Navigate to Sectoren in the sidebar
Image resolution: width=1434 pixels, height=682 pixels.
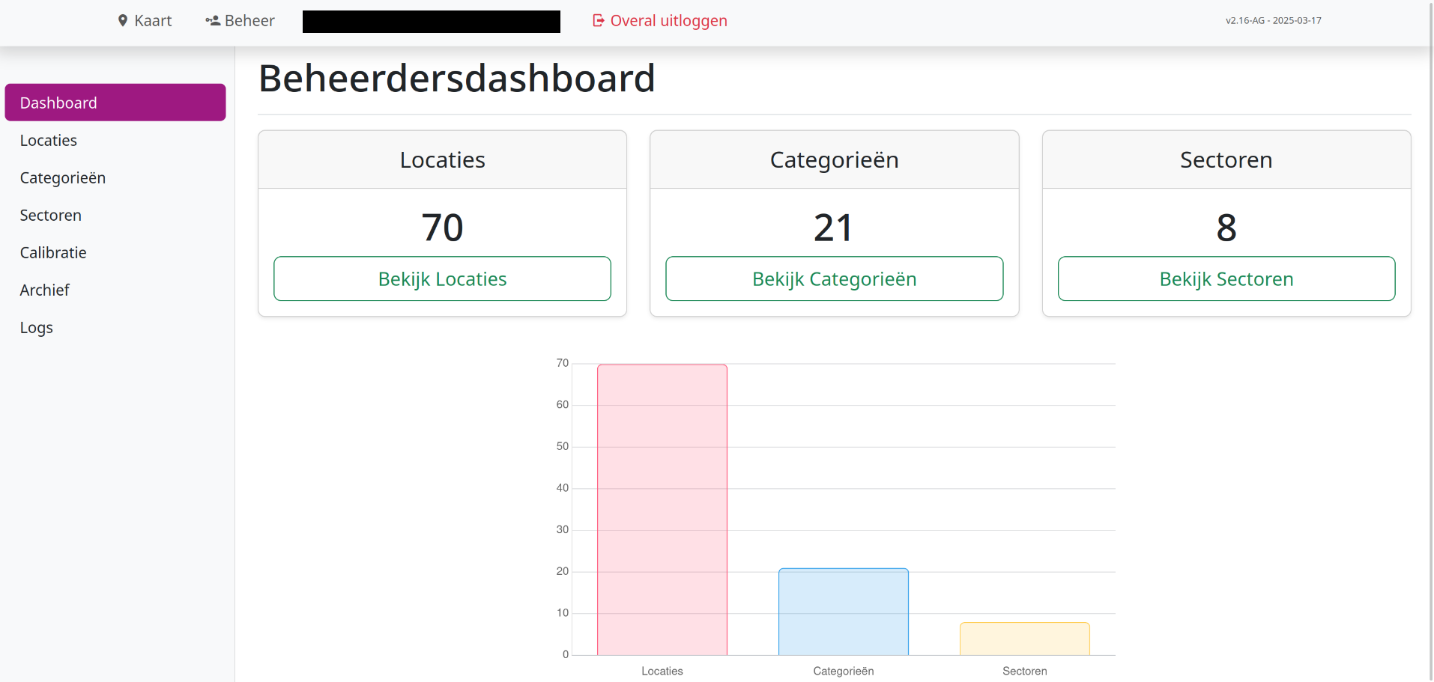(x=51, y=216)
